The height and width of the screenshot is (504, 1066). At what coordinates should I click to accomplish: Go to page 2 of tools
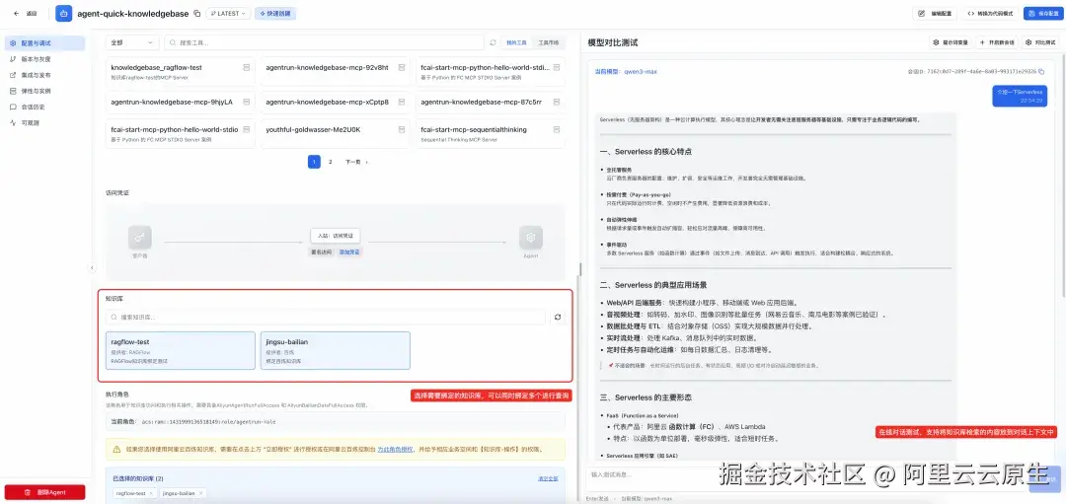(331, 162)
